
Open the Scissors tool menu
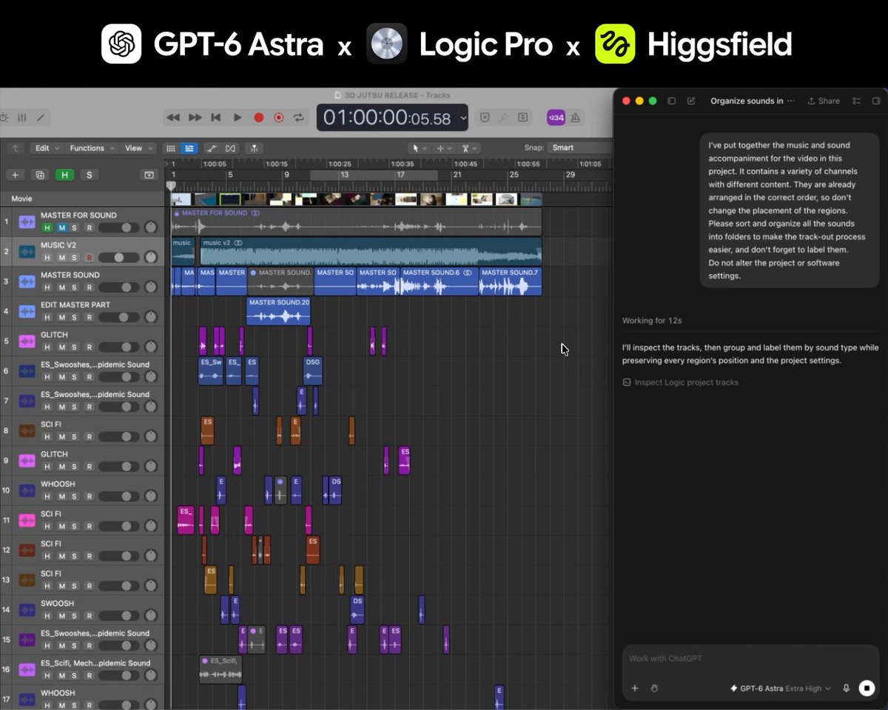coord(469,148)
